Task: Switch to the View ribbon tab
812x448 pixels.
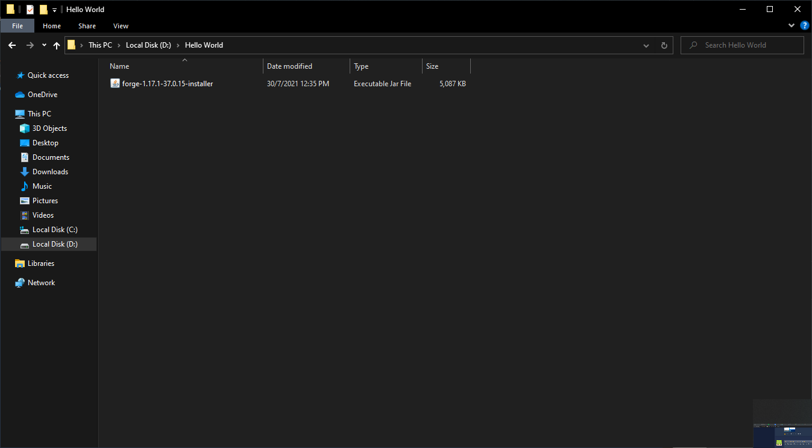Action: [121, 26]
